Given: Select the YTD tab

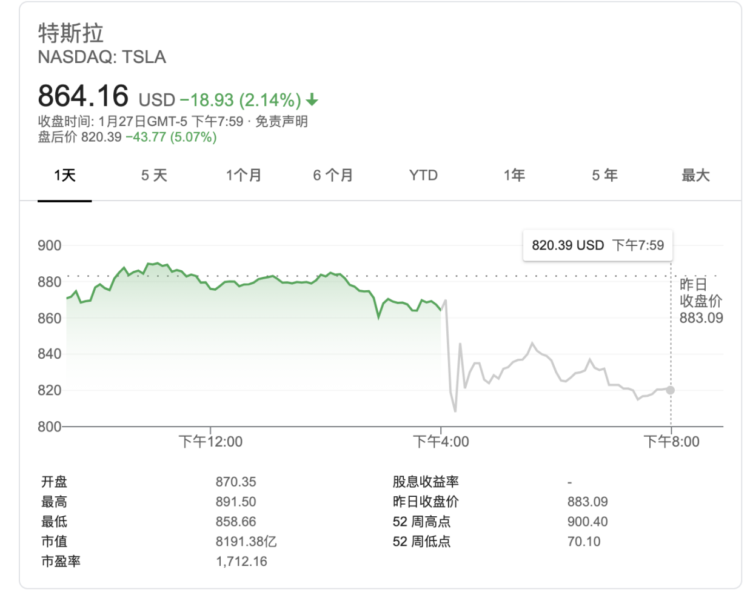Looking at the screenshot, I should [423, 176].
